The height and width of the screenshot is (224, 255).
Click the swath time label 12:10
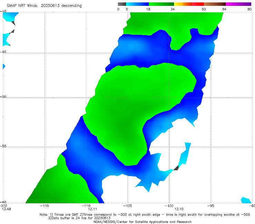pos(179,209)
